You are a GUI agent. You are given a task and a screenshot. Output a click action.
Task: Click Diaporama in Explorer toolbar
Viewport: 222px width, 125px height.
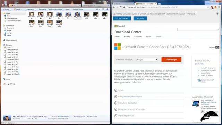click(x=42, y=9)
